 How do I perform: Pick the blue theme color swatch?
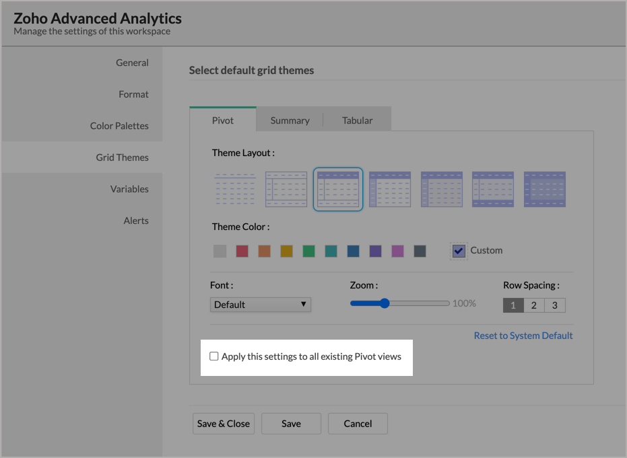pos(353,251)
